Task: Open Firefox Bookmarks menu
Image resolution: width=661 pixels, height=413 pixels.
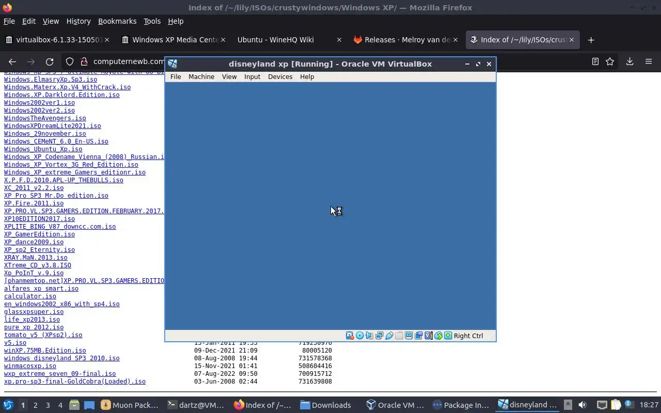Action: tap(117, 21)
